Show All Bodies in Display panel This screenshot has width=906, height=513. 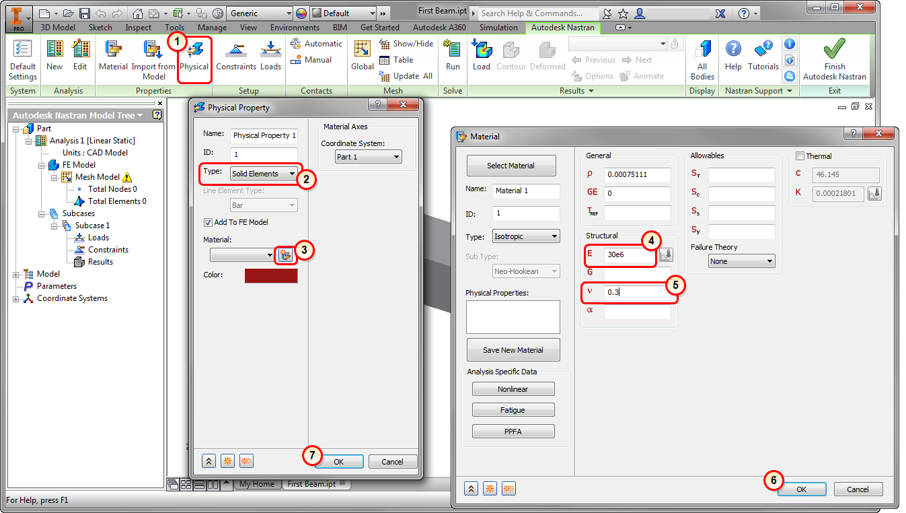point(702,59)
